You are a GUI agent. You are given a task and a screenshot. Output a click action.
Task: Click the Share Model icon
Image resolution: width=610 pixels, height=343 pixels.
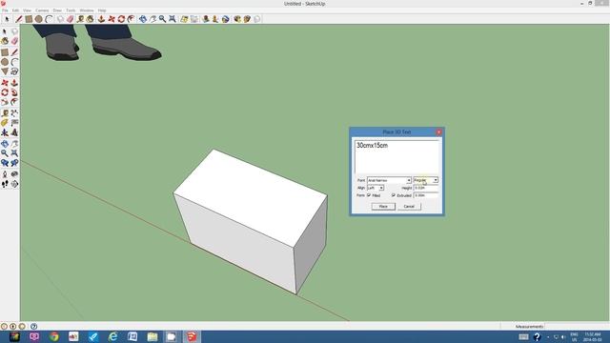[247, 19]
